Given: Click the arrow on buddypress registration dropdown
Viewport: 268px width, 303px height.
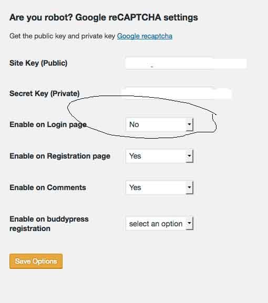Looking at the screenshot, I should click(190, 224).
